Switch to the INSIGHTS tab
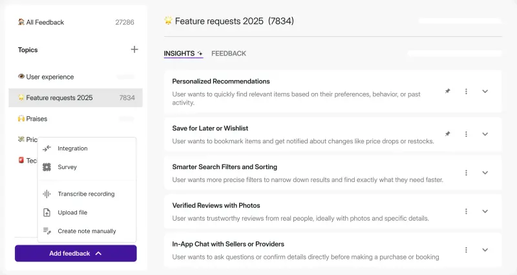Image resolution: width=517 pixels, height=275 pixels. pos(184,54)
